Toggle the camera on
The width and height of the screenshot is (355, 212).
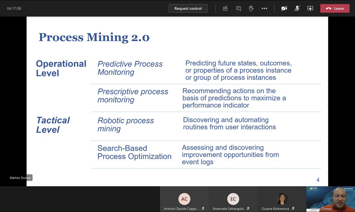[x=284, y=9]
